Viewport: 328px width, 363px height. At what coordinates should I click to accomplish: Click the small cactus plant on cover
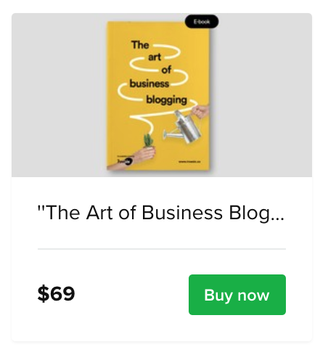[149, 140]
